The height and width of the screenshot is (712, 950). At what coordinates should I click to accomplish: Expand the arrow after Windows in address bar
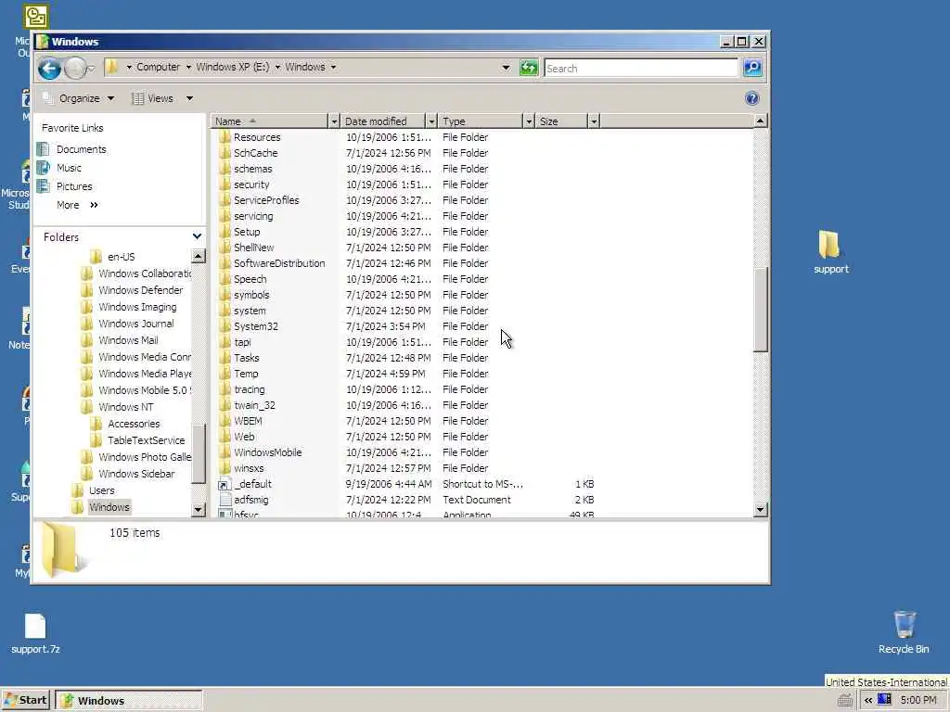click(x=333, y=67)
